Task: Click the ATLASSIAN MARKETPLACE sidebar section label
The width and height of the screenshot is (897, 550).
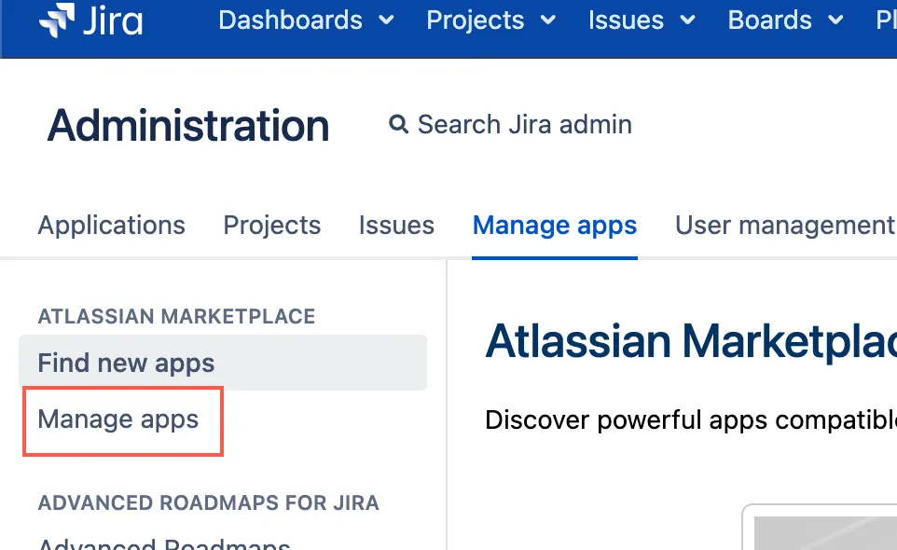Action: pos(176,316)
